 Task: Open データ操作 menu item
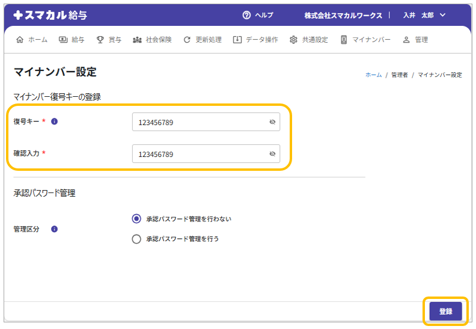point(255,40)
